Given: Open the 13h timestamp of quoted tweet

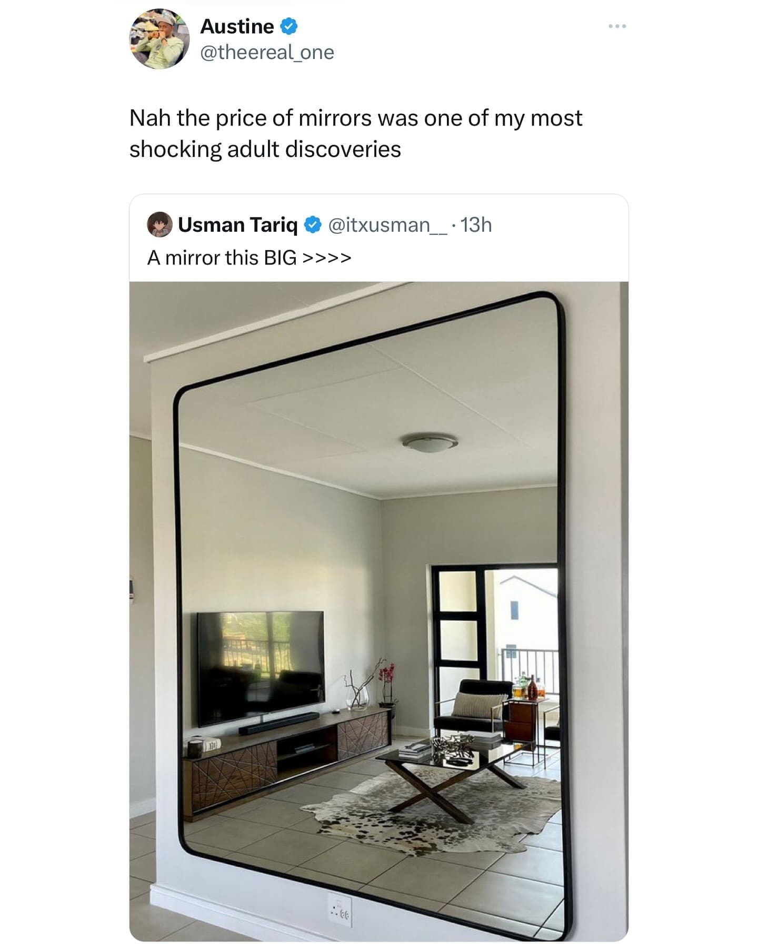Looking at the screenshot, I should (x=476, y=225).
